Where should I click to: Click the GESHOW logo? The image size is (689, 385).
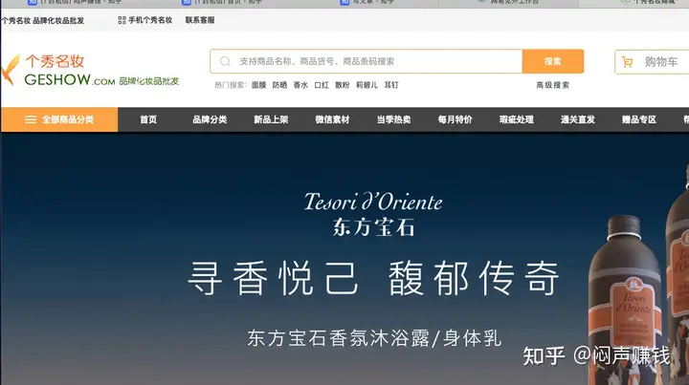click(90, 70)
